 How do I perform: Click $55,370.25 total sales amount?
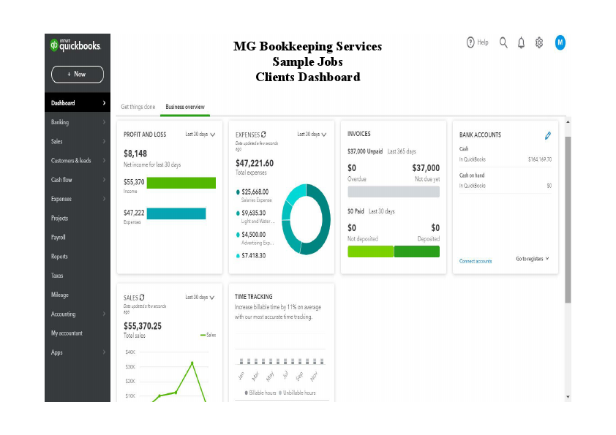(x=143, y=326)
